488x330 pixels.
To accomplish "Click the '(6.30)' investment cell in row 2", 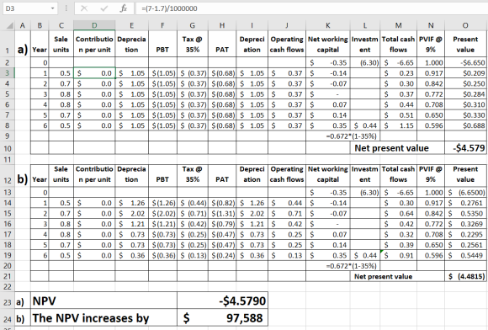I will (x=365, y=62).
